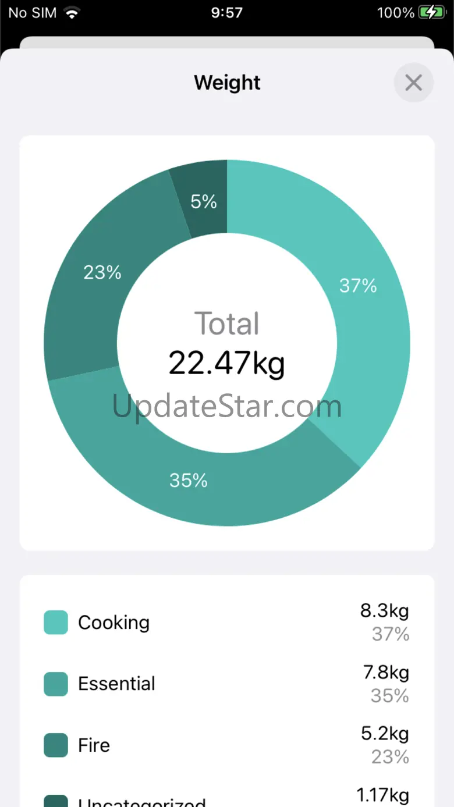Select the Cooking color swatch

(56, 622)
